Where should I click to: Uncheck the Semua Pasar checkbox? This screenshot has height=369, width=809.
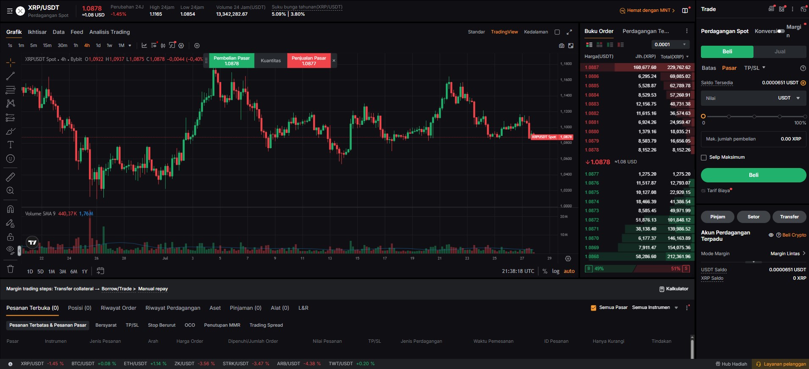click(593, 308)
